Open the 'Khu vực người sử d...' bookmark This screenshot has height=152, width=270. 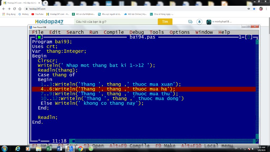pos(109,14)
